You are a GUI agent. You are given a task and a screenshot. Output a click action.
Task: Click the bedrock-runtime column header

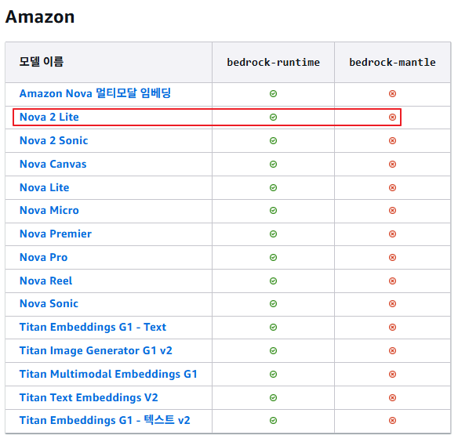click(273, 62)
